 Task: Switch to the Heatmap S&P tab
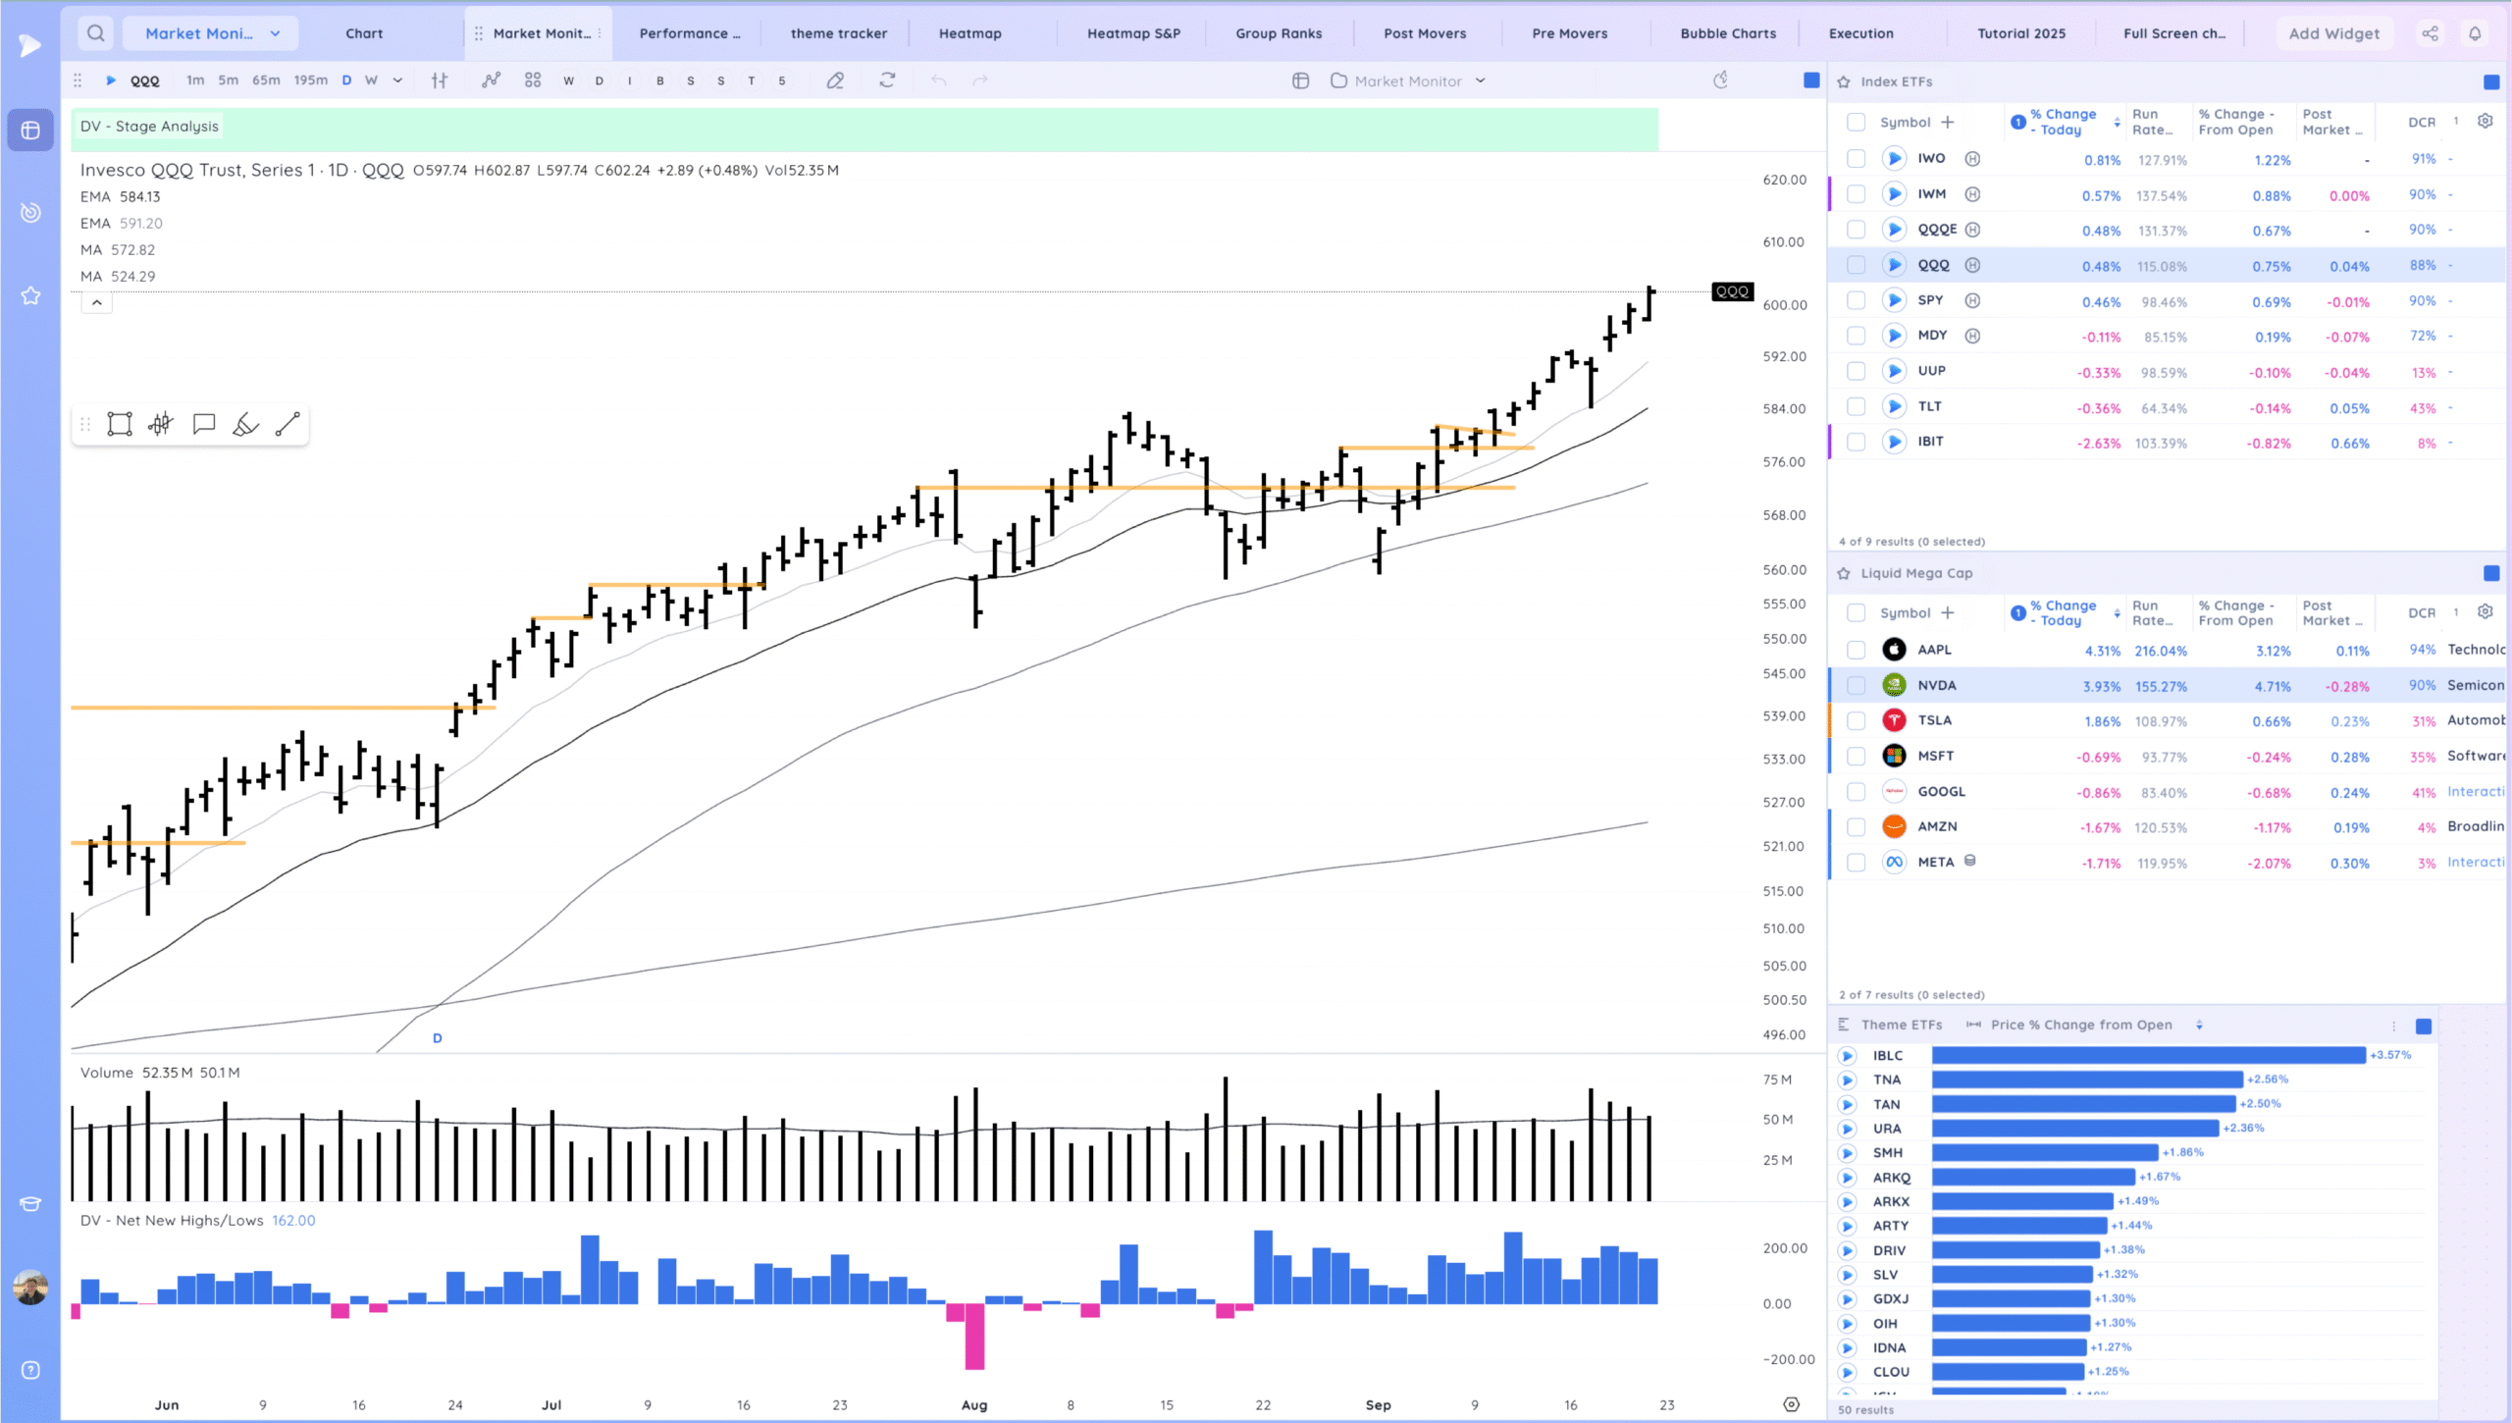[1133, 33]
